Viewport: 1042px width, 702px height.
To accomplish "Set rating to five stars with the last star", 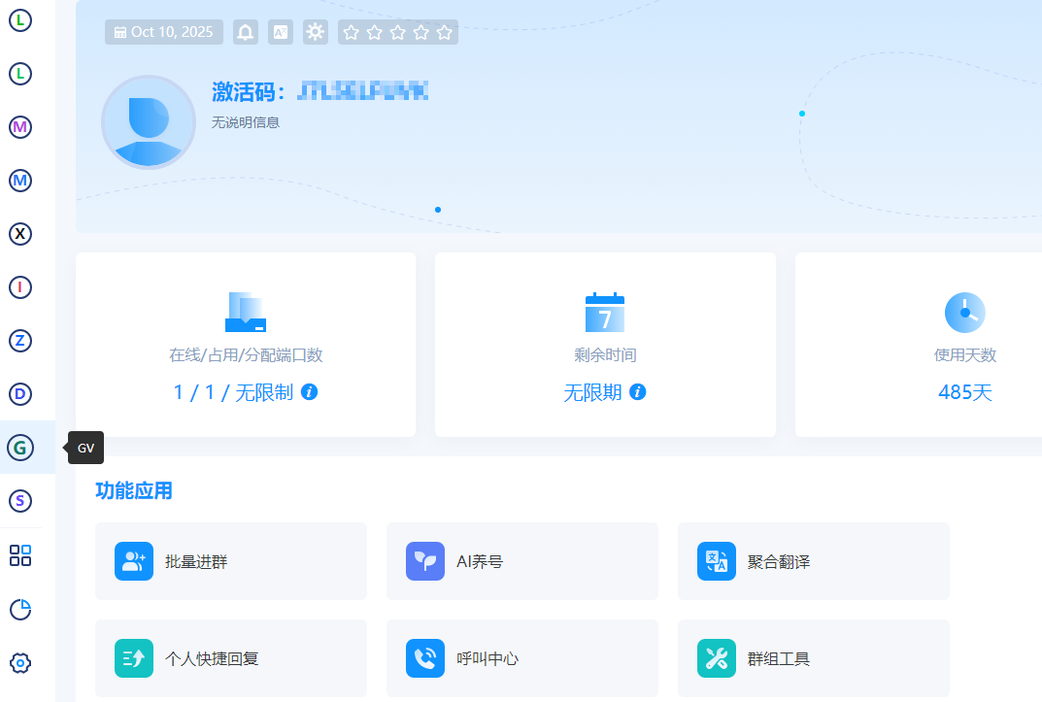I will pyautogui.click(x=445, y=31).
